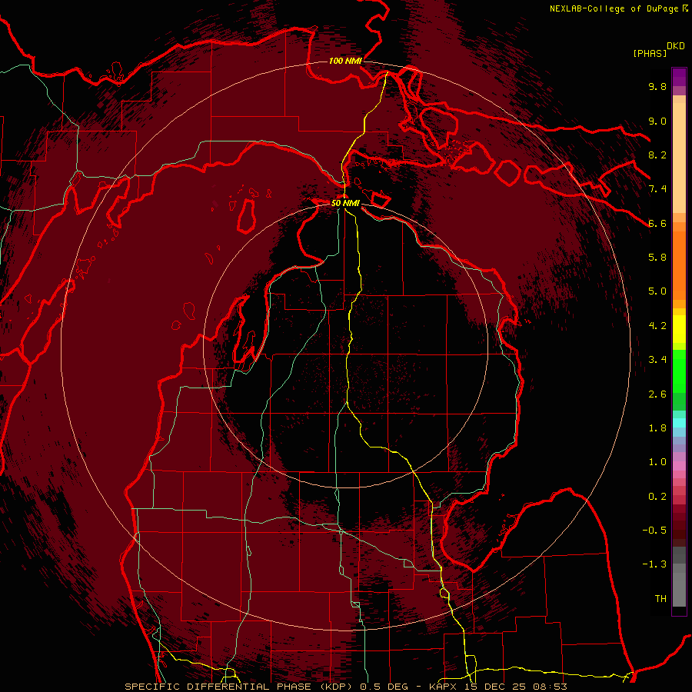
Task: Click the 8.2 legend value
Action: (x=657, y=155)
